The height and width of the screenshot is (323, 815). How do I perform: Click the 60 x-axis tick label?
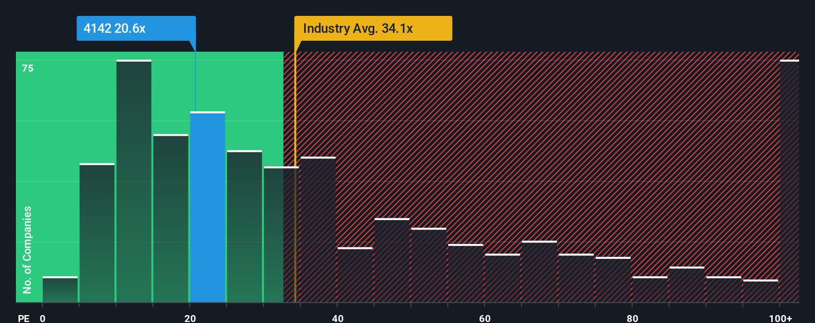485,318
